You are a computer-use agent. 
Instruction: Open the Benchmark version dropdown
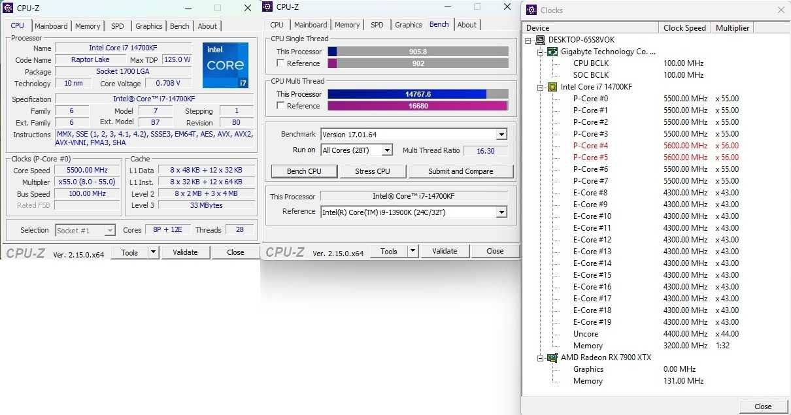click(x=501, y=135)
